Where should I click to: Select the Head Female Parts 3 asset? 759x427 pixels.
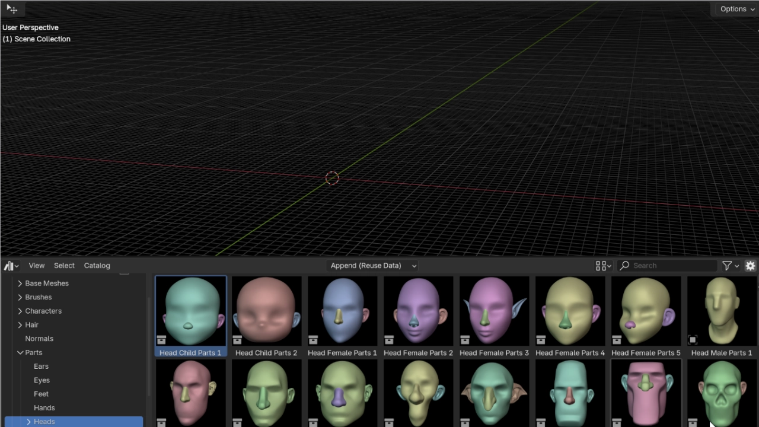pos(494,316)
